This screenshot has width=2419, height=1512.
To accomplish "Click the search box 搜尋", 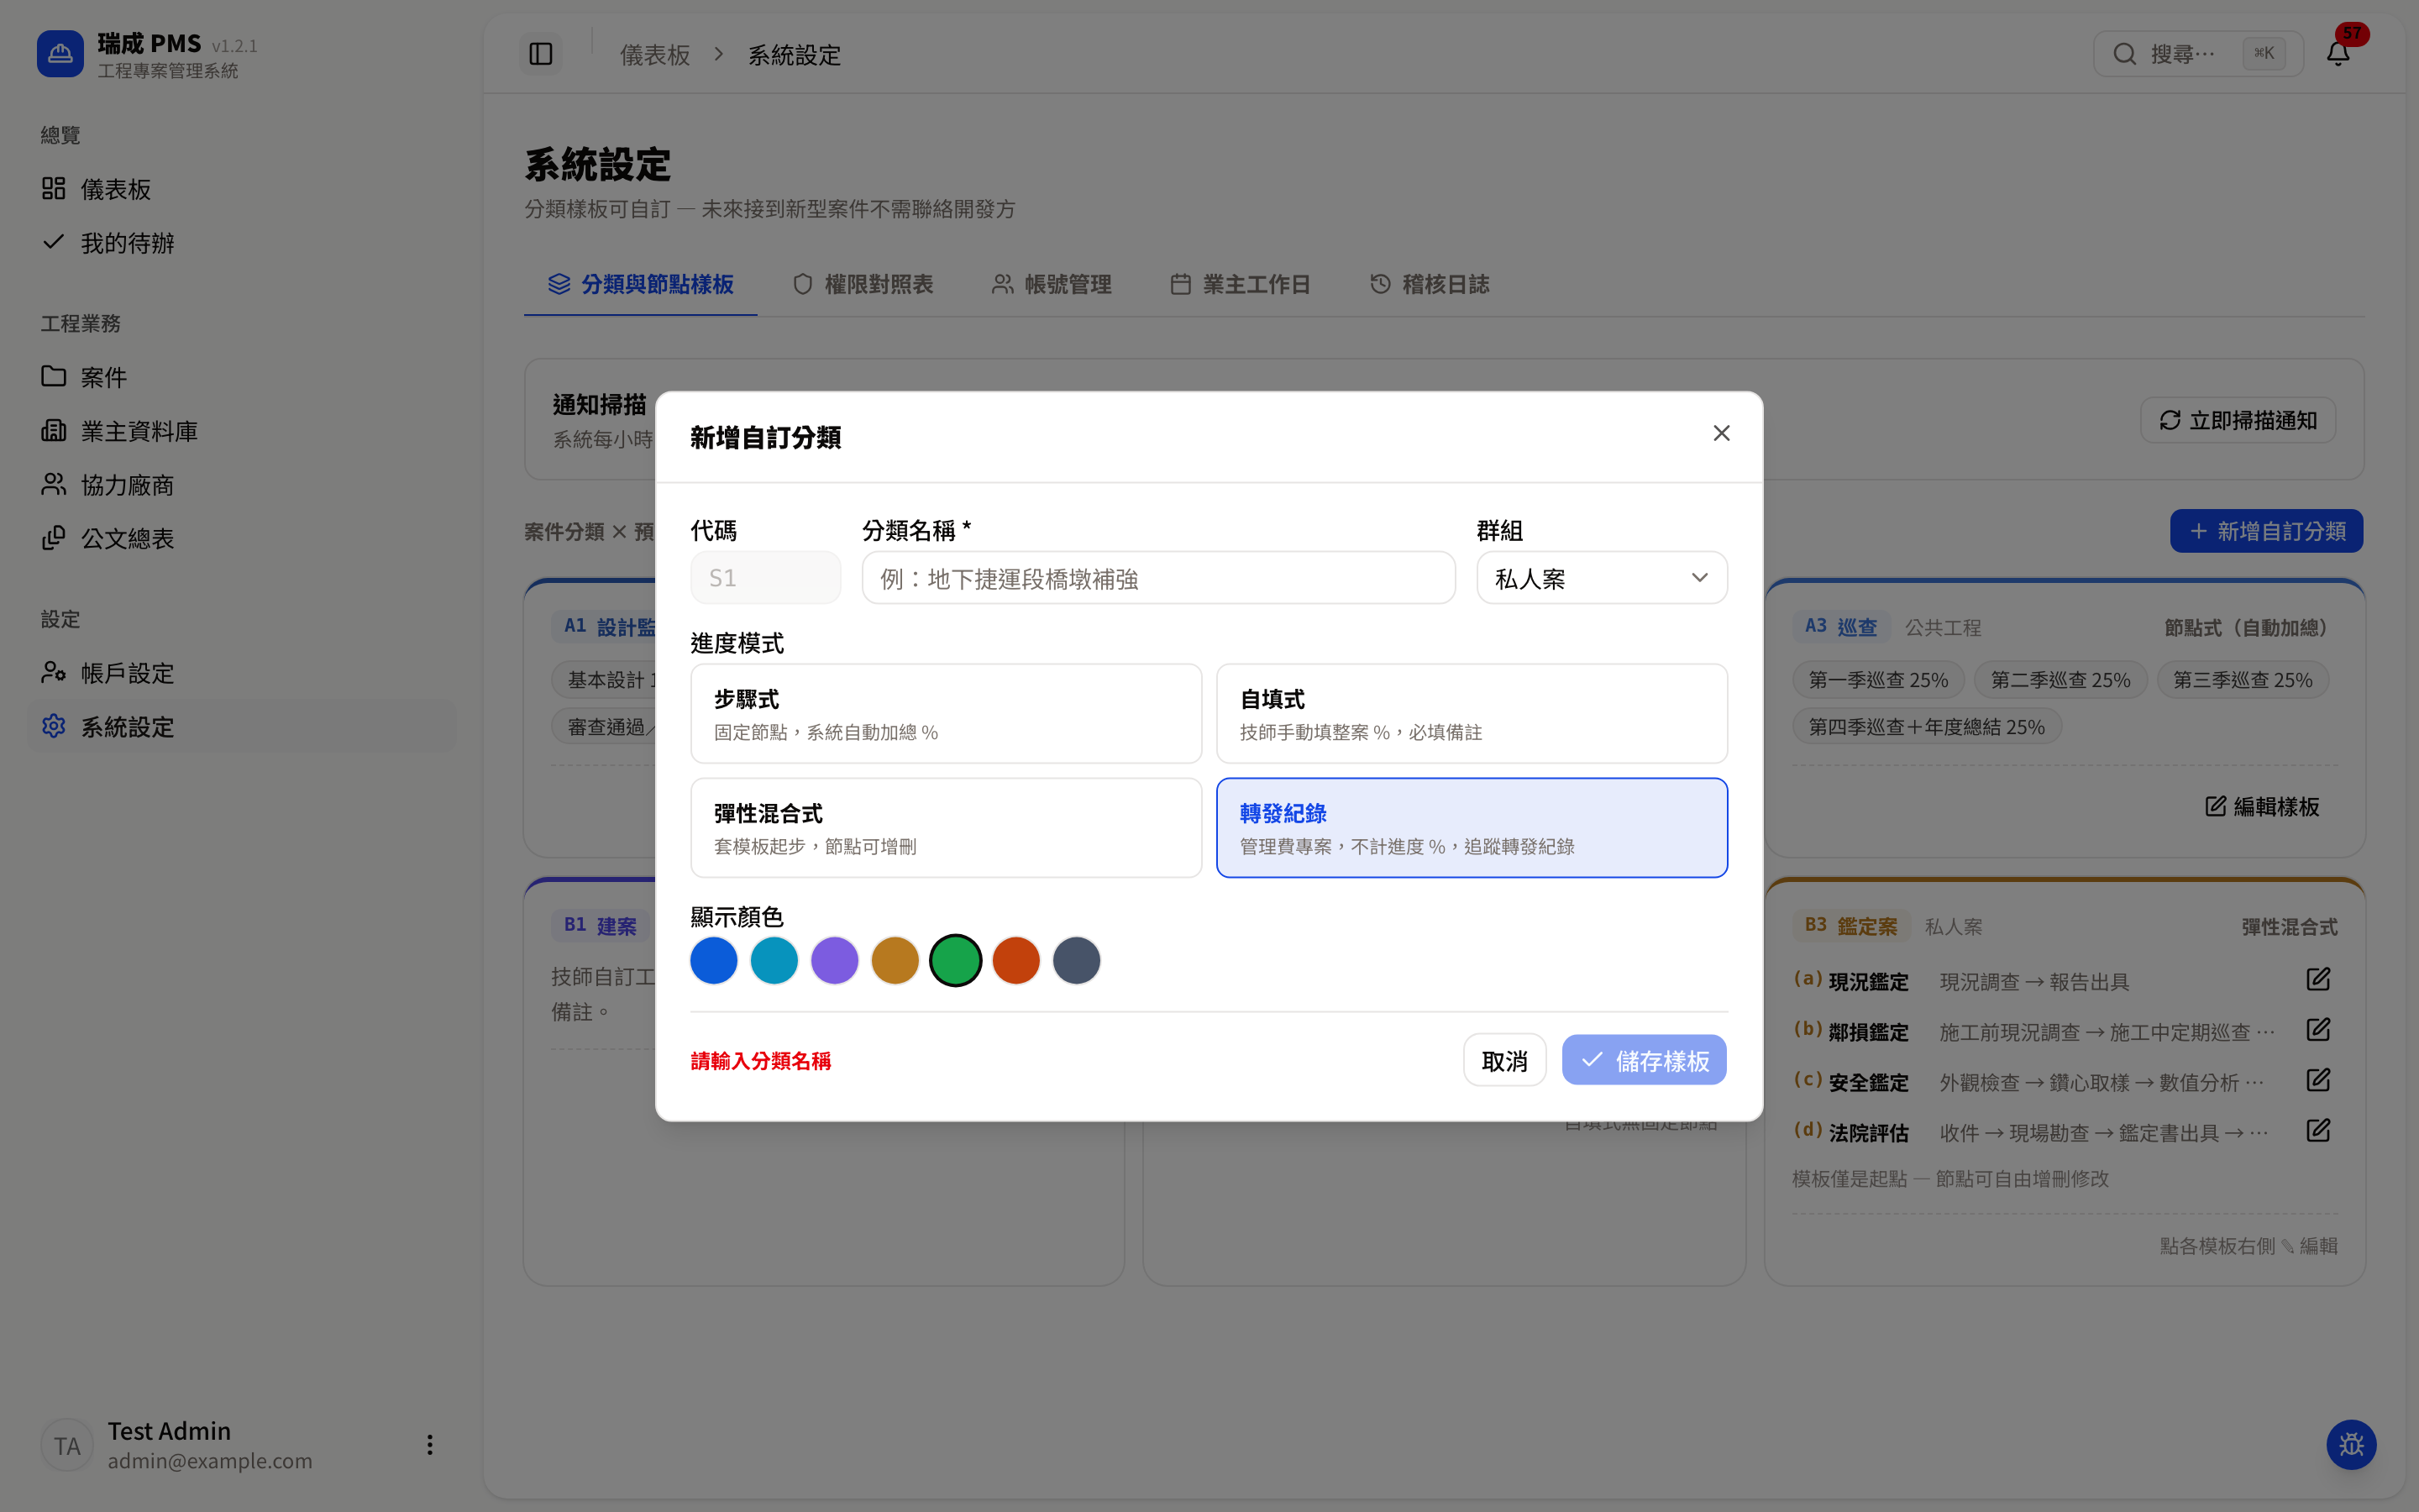I will (2198, 54).
